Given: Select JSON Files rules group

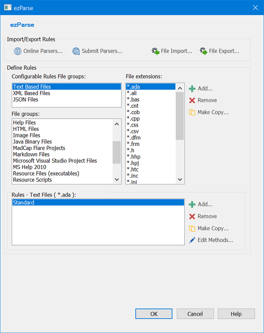Looking at the screenshot, I should 25,99.
